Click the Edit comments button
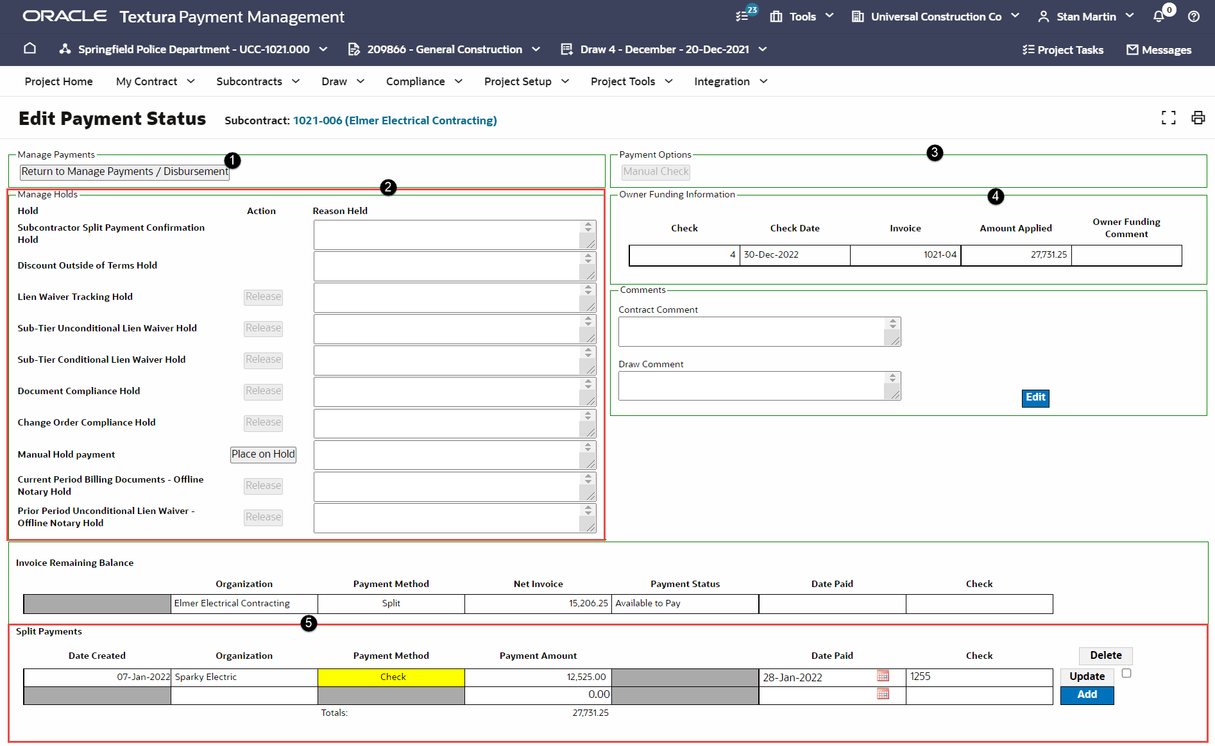 [x=1035, y=398]
